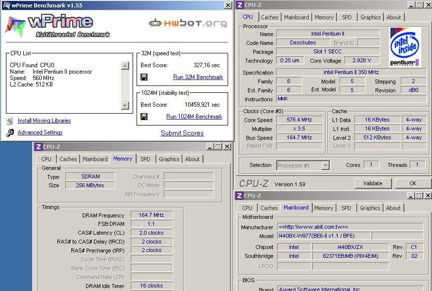The width and height of the screenshot is (432, 291).
Task: Click the Z icon in CPU-Z CPU window title
Action: coord(240,4)
